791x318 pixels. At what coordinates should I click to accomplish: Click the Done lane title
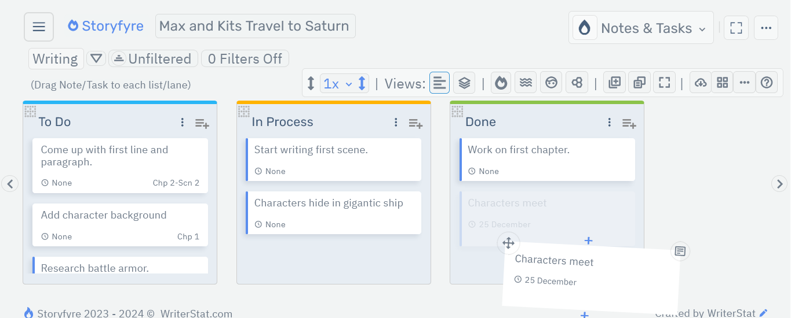click(480, 122)
